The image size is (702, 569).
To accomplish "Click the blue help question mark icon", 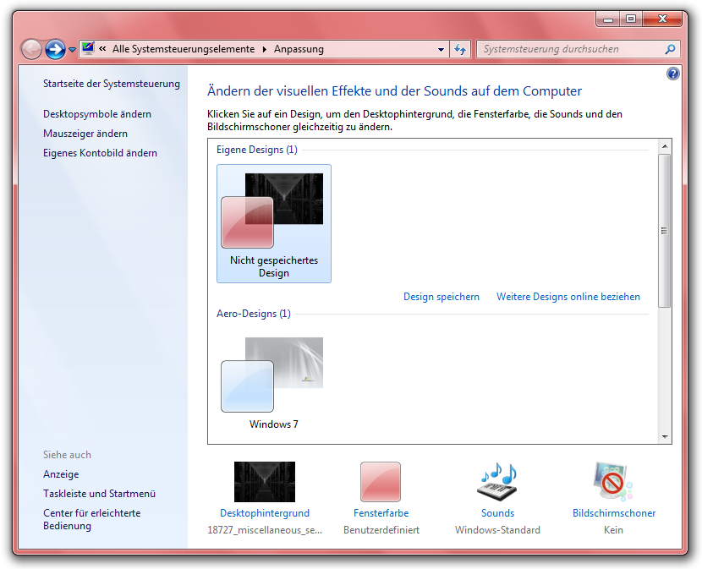I will (673, 74).
